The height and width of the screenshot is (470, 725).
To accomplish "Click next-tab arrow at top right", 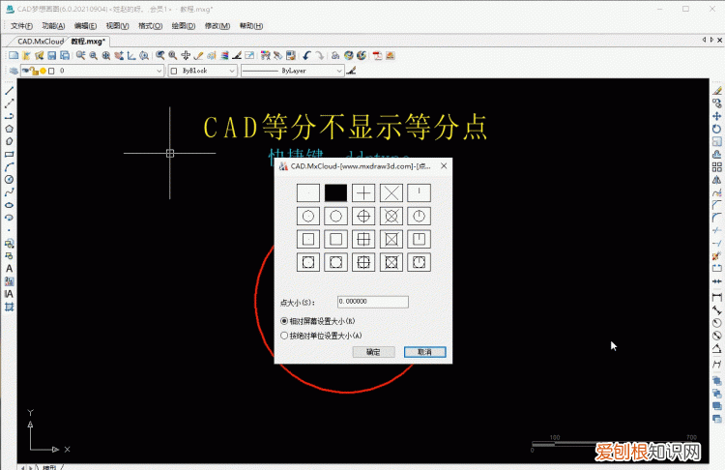I will click(x=711, y=40).
